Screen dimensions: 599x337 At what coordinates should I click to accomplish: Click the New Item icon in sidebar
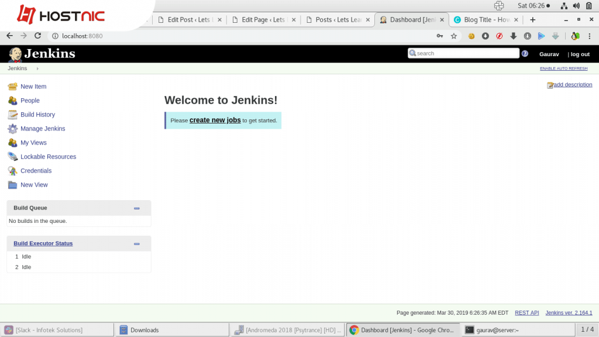(13, 87)
